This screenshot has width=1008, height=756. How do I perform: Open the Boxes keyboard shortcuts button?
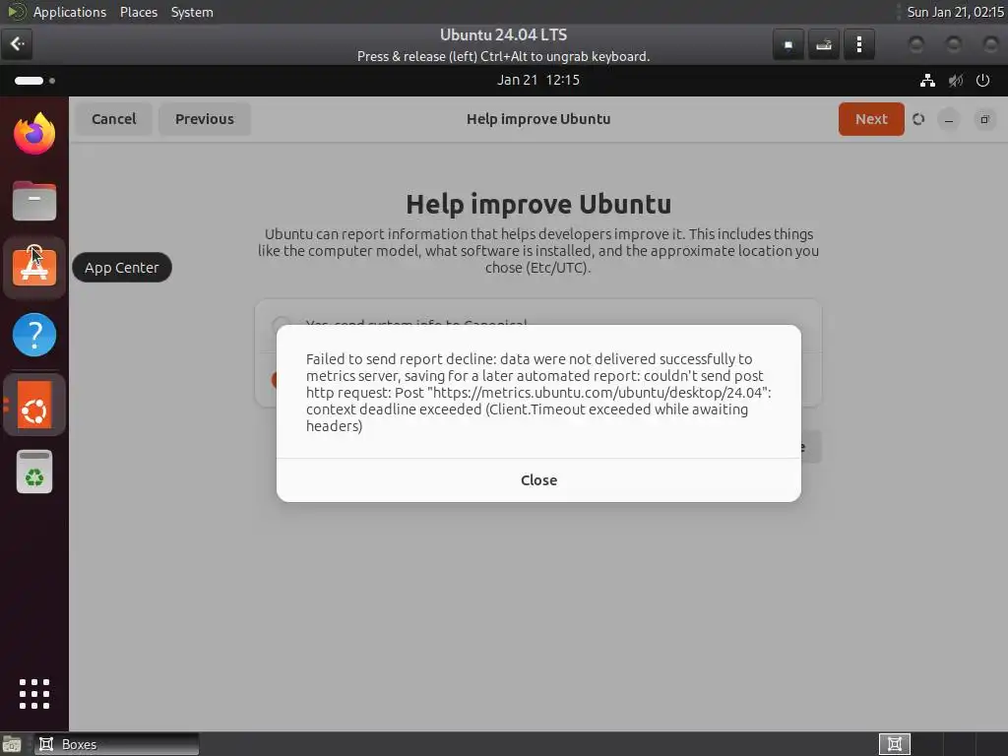(824, 44)
